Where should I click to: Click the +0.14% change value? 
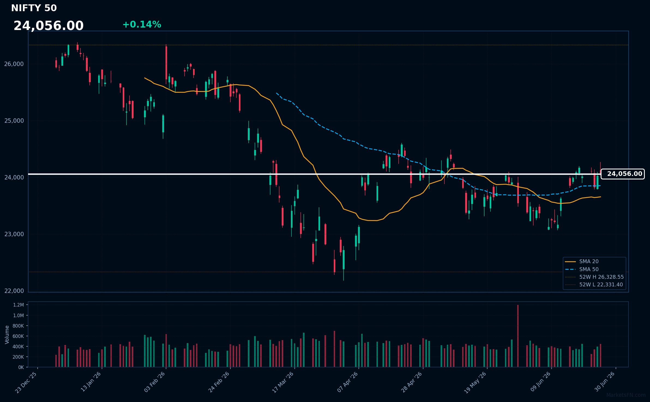pyautogui.click(x=142, y=25)
